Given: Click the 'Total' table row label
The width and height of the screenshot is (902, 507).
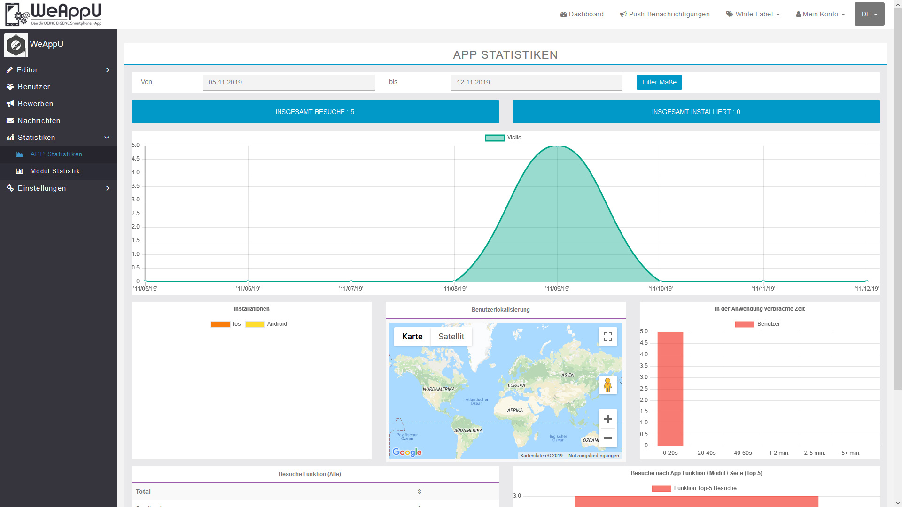Looking at the screenshot, I should tap(143, 492).
